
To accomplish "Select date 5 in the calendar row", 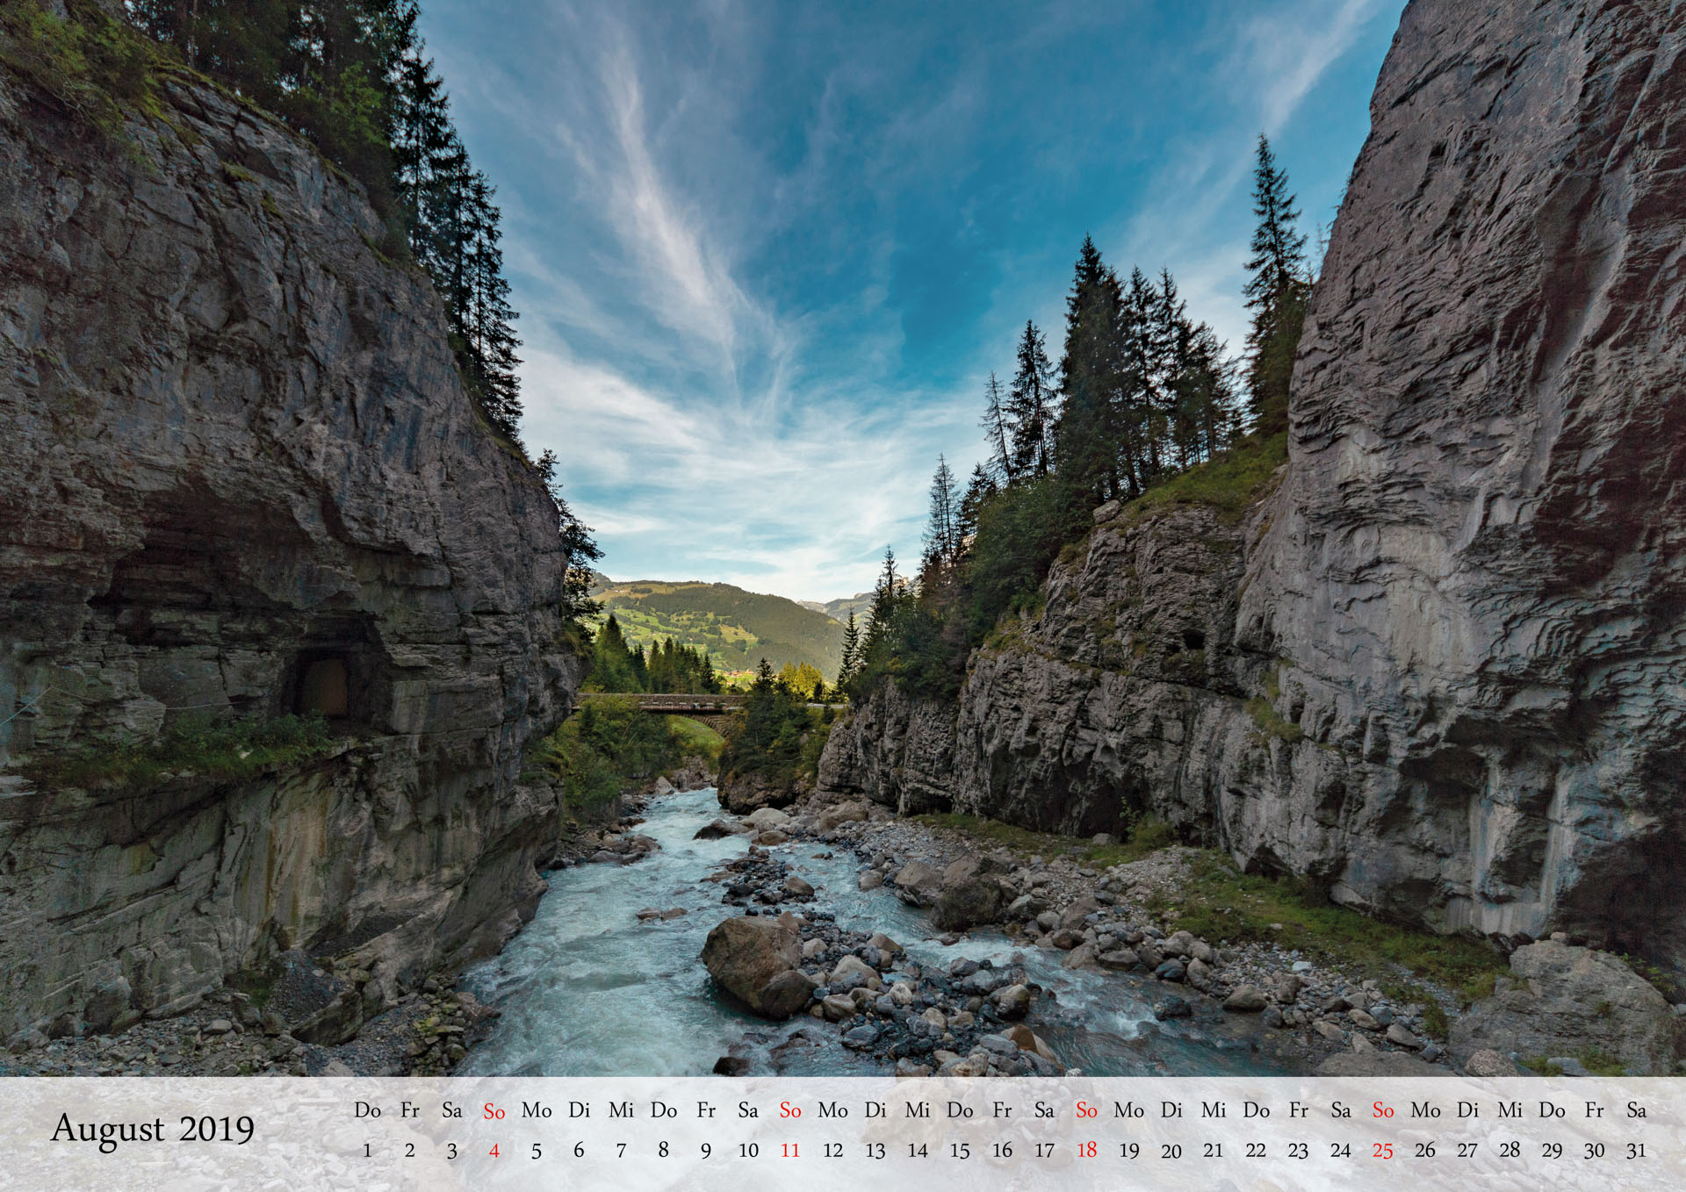I will (x=537, y=1150).
